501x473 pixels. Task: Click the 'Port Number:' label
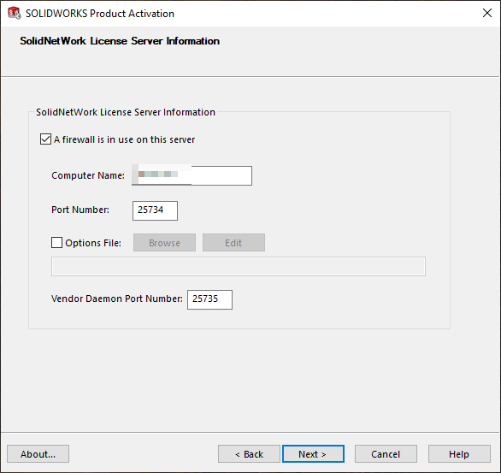tap(80, 210)
